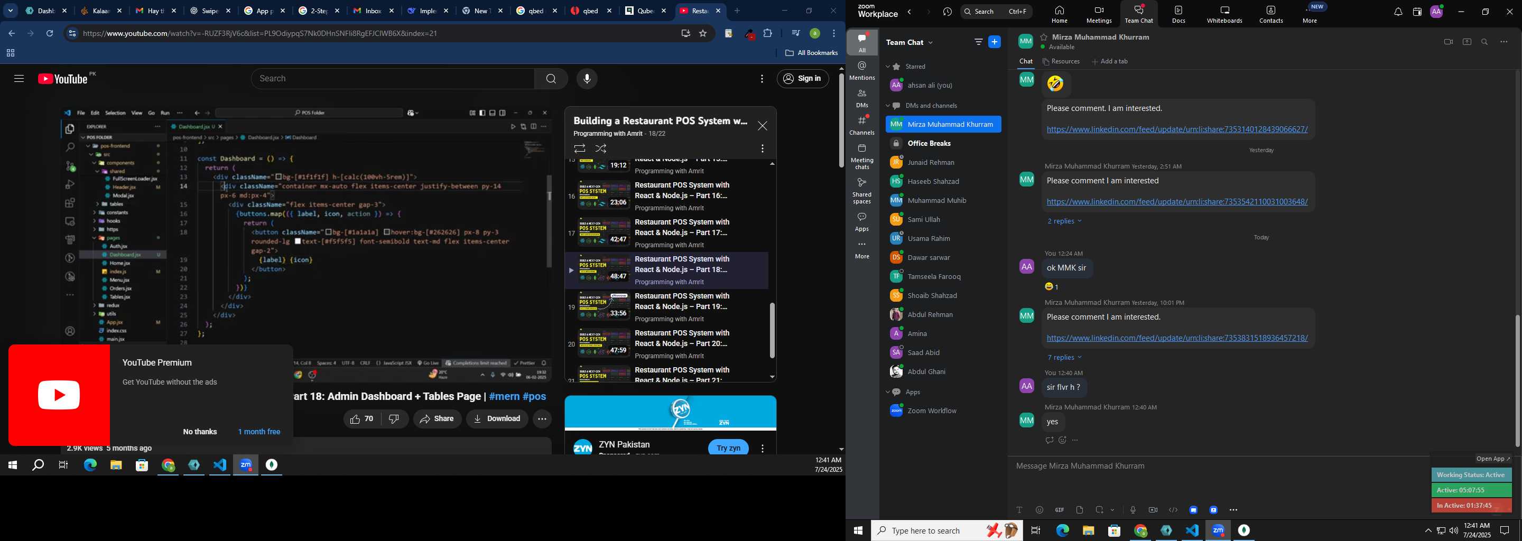Open Meetings in Zoom Workplace

[x=1099, y=14]
